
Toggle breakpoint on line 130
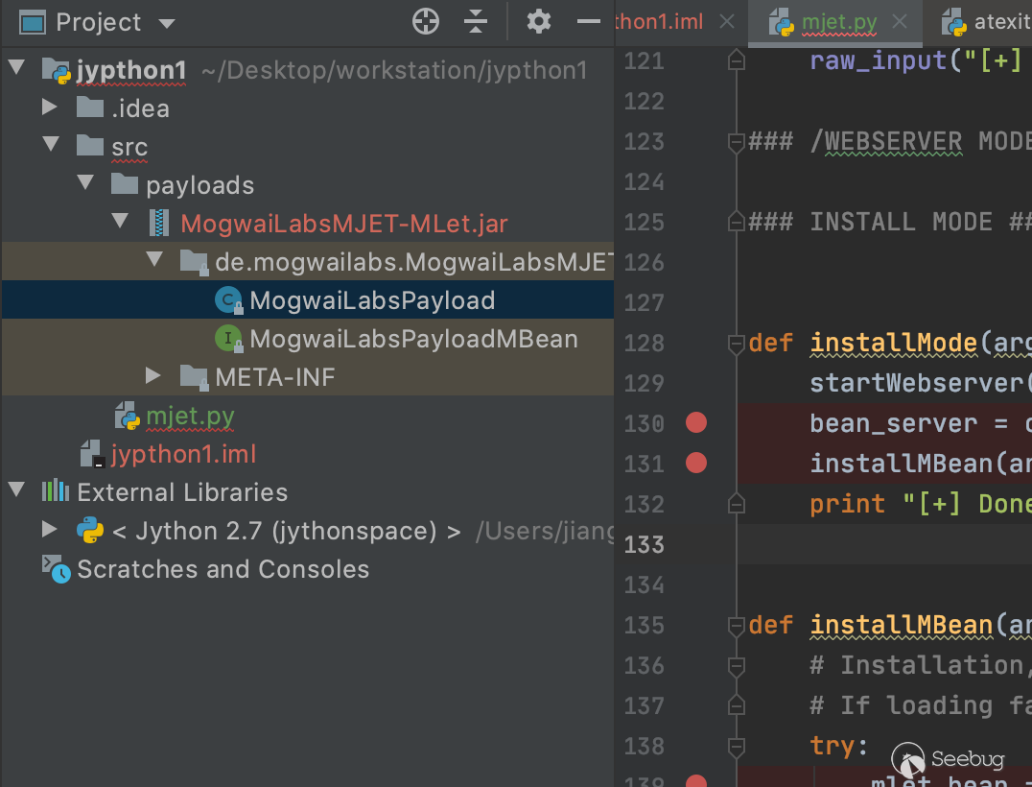[696, 423]
